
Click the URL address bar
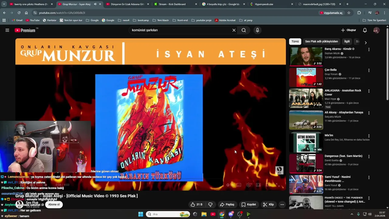coord(176,13)
